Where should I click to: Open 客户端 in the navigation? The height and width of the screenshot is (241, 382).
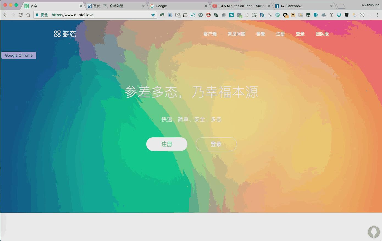210,34
